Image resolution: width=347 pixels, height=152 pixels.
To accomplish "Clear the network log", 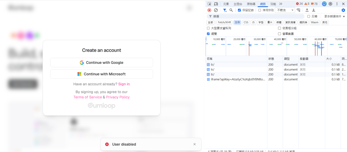I will point(216,10).
